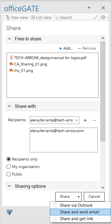111x224 pixels.
Task: Select the My organization radio option
Action: [23, 167]
